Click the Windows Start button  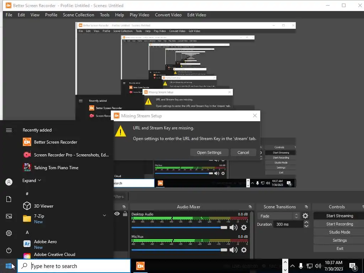(9, 266)
